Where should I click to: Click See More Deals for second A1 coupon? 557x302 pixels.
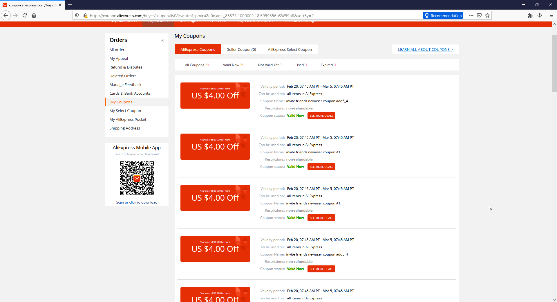(321, 218)
